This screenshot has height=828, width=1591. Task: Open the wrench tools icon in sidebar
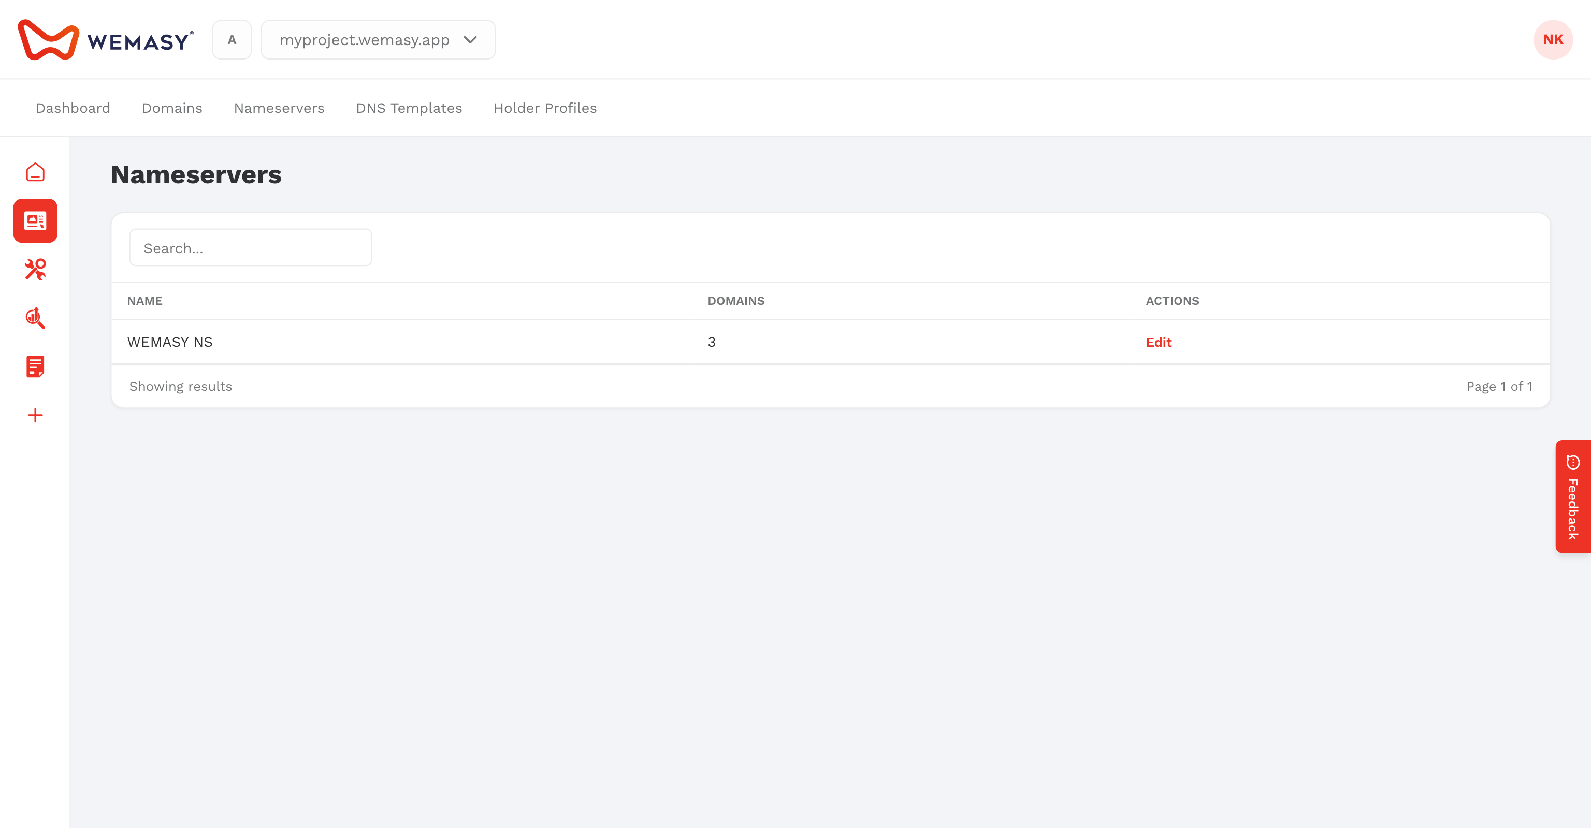click(x=35, y=270)
